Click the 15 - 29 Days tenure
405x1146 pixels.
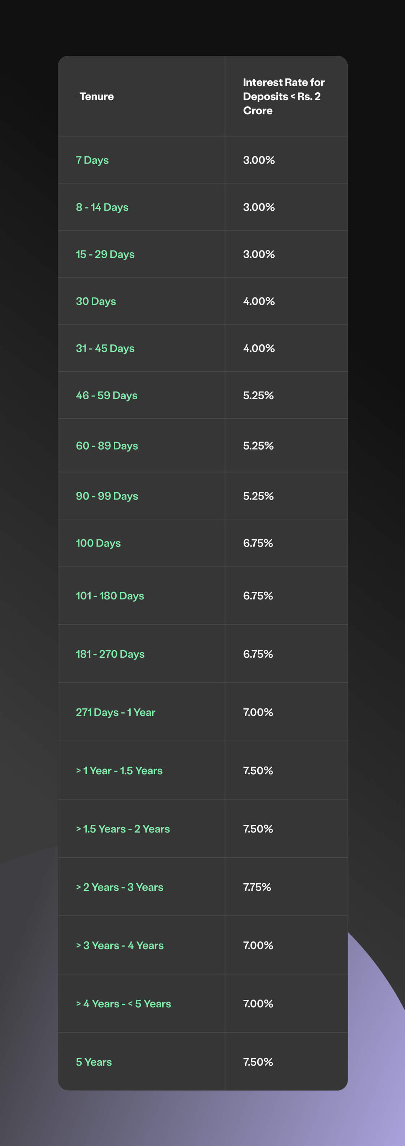point(105,254)
